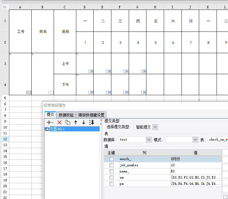This screenshot has height=199, width=228.
Task: Toggle primary key checkbox for job_number
Action: point(112,165)
